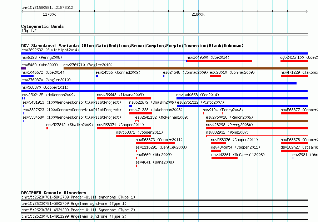
Task: Click nsv527812 (Shaikh2009) label
Action: (70, 125)
